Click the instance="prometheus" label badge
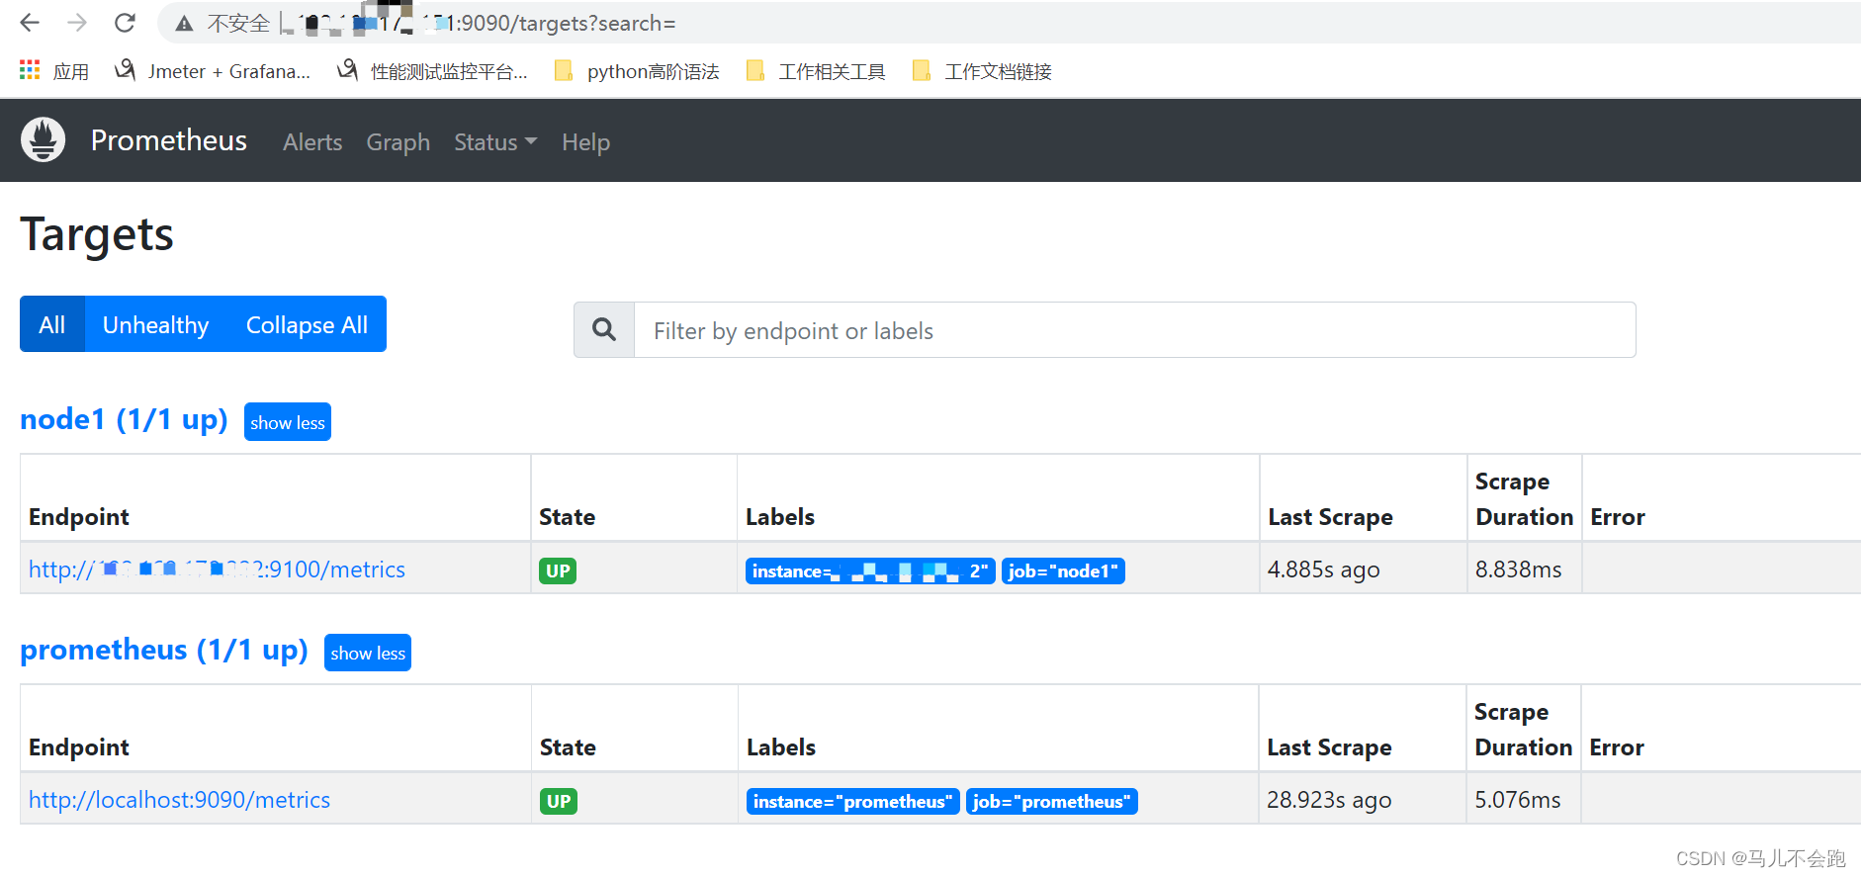The image size is (1861, 877). 853,802
